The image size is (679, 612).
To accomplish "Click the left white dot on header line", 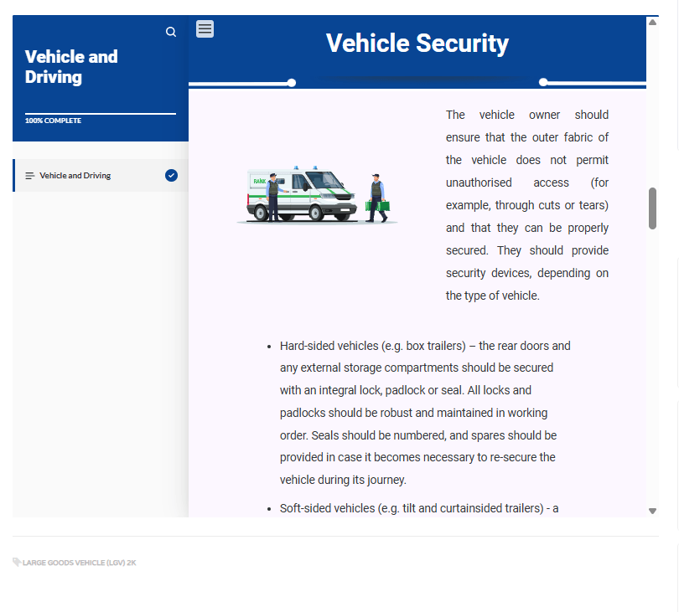I will click(292, 83).
